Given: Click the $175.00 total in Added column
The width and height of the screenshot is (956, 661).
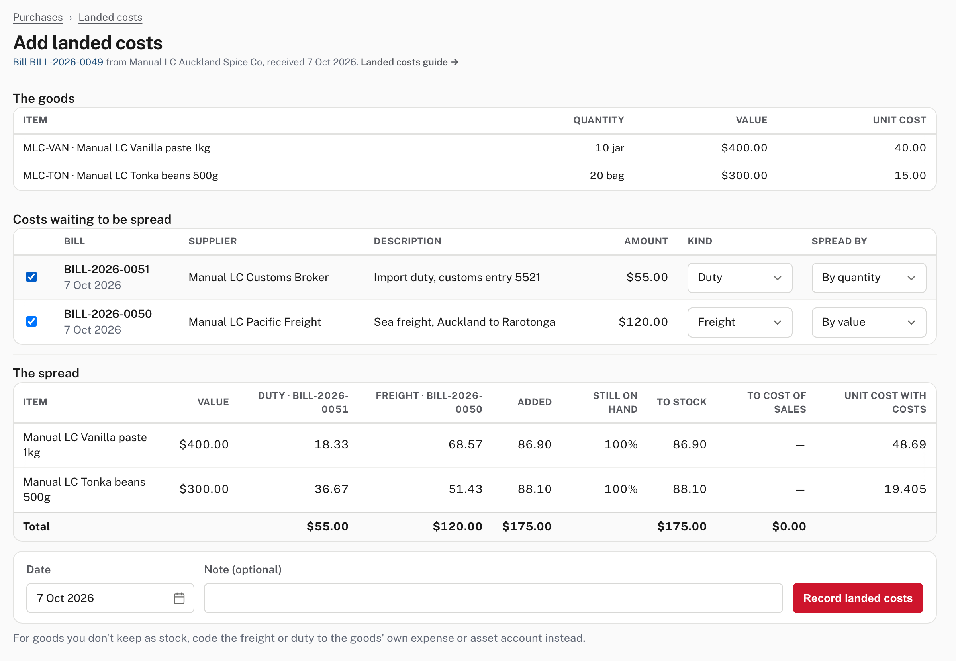Looking at the screenshot, I should [x=527, y=526].
